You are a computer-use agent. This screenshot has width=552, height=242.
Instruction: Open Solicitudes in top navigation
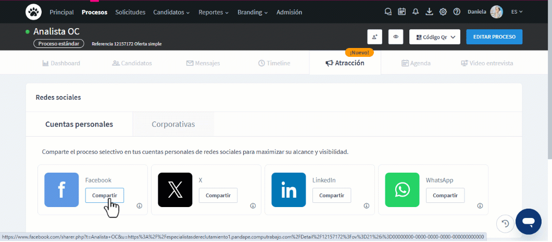point(130,12)
